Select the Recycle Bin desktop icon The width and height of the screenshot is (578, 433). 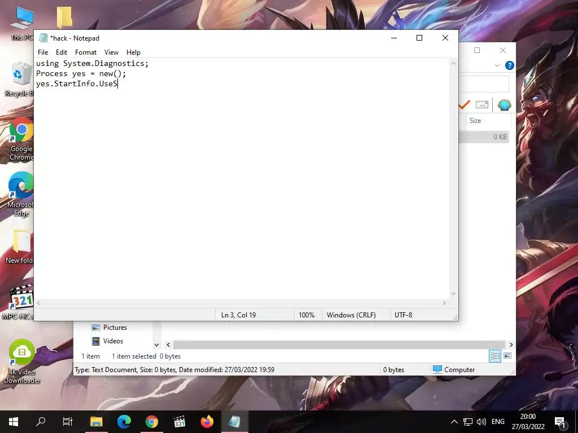tap(20, 79)
